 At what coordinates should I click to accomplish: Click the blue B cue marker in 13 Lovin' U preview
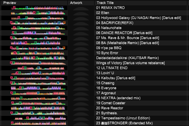click(40, 73)
